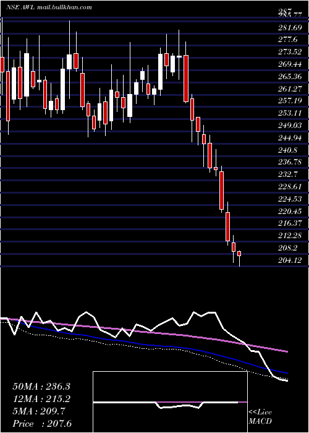Click the Price : 207.6 reading

click(x=42, y=424)
